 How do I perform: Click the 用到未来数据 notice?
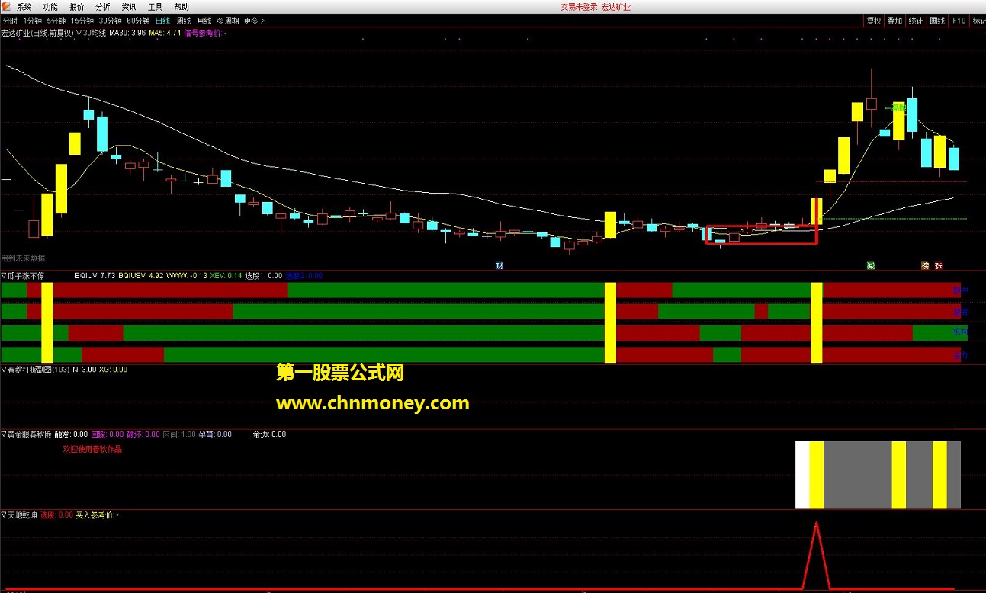tap(23, 258)
